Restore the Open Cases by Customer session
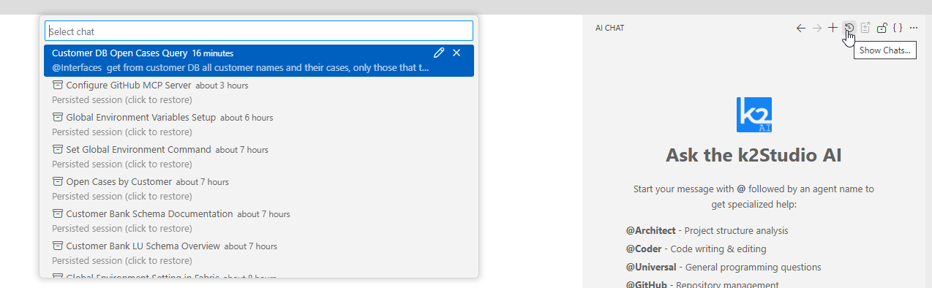Screen dimensions: 932x288 click(259, 189)
